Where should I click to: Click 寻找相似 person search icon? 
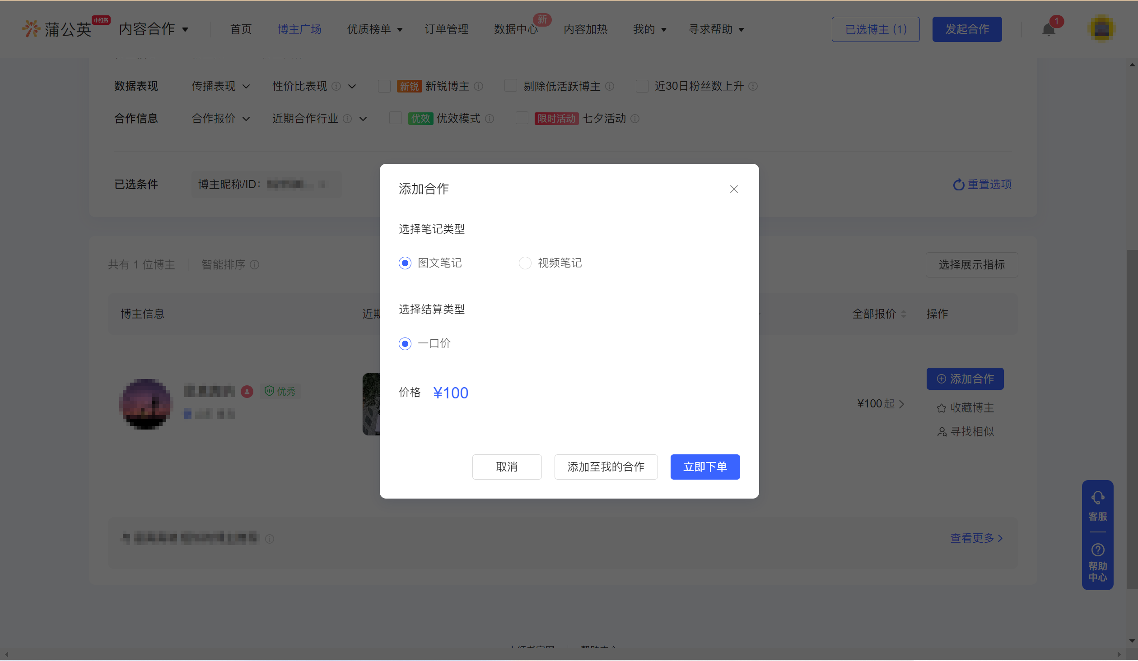point(942,432)
